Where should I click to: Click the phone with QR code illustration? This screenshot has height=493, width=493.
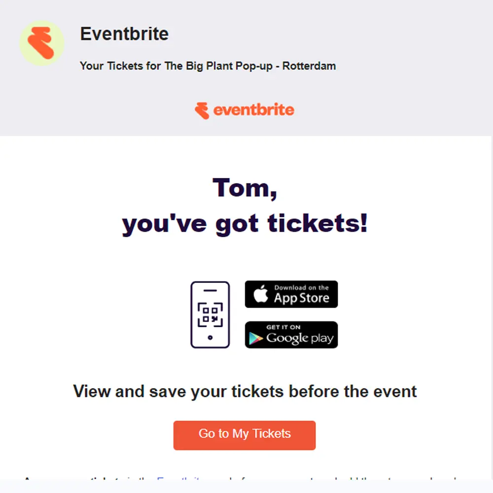(x=210, y=315)
